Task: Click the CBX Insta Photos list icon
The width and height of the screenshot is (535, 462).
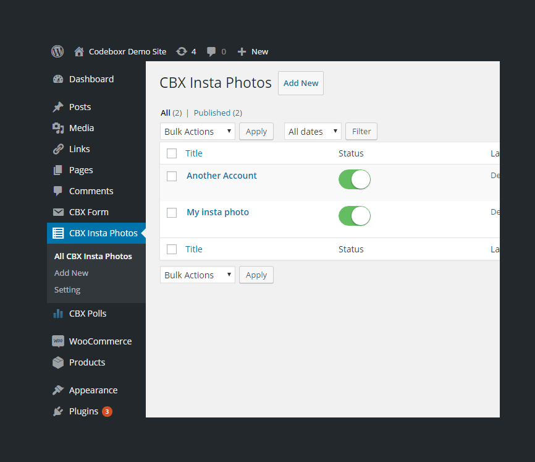Action: coord(58,233)
